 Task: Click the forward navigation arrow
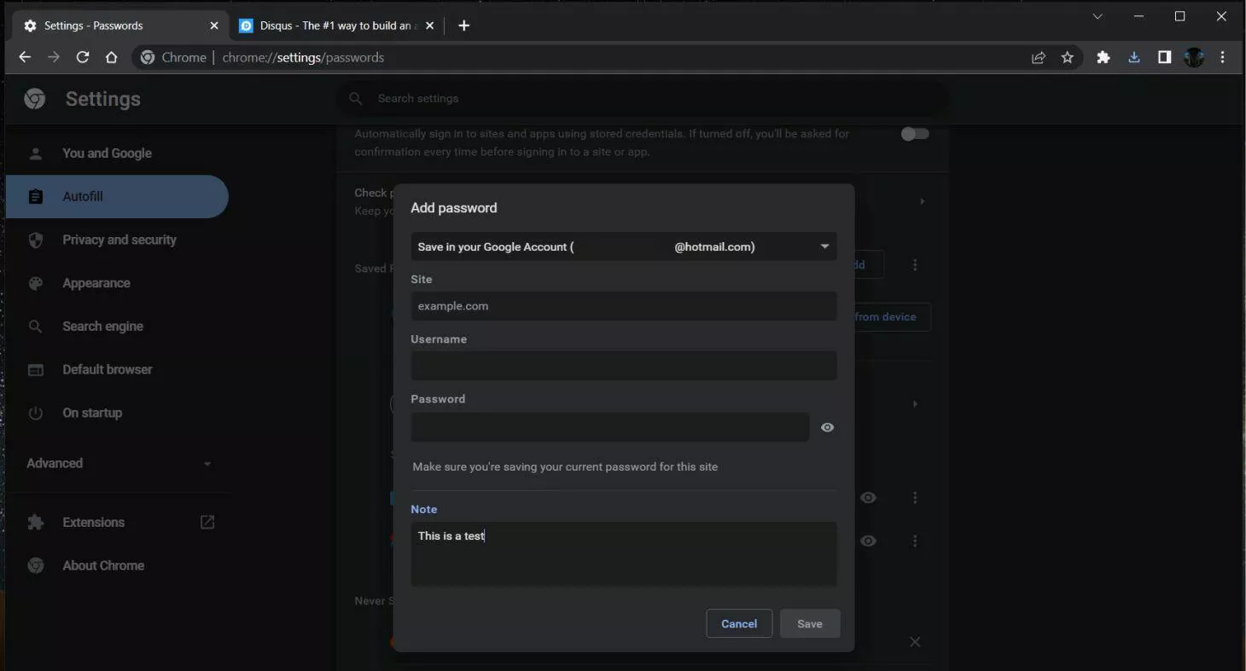pyautogui.click(x=54, y=57)
